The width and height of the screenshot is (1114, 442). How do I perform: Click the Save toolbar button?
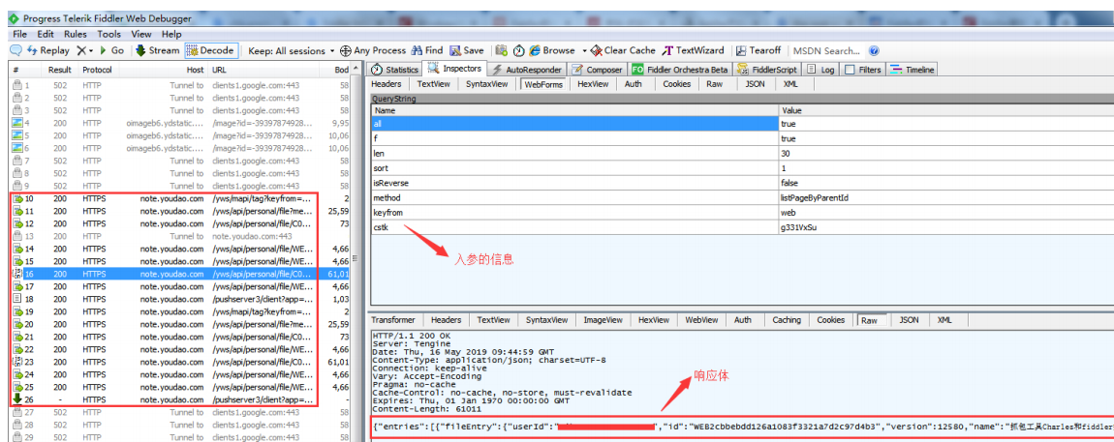(467, 50)
